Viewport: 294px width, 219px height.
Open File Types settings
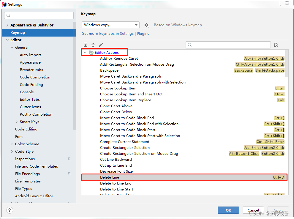coord(24,189)
